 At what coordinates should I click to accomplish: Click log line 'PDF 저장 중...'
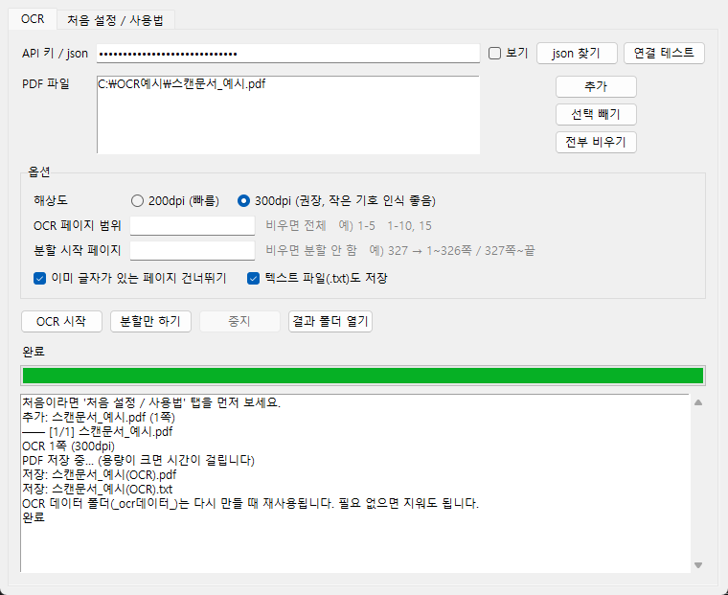pos(138,460)
